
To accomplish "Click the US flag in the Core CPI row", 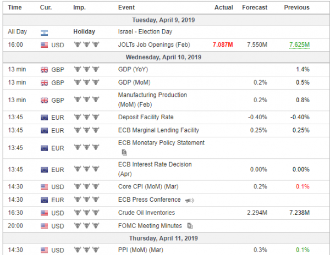I will [x=44, y=187].
